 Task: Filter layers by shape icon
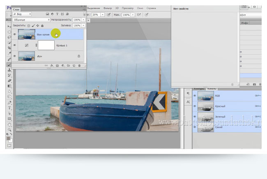click(62, 14)
